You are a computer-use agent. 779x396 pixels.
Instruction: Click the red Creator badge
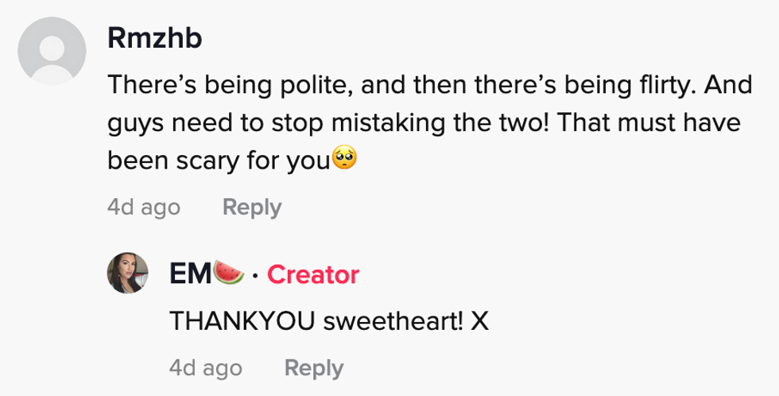[x=313, y=274]
